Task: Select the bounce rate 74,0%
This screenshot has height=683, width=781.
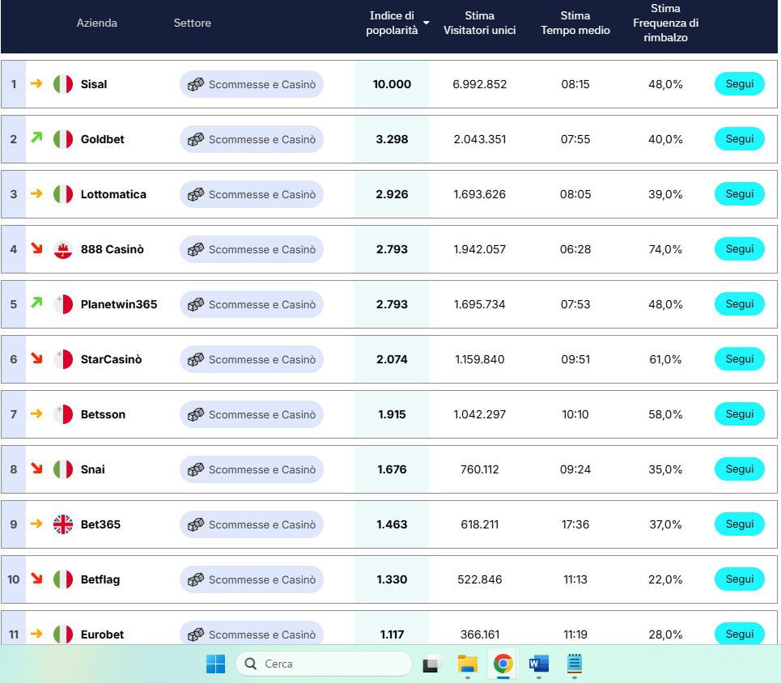Action: 665,249
